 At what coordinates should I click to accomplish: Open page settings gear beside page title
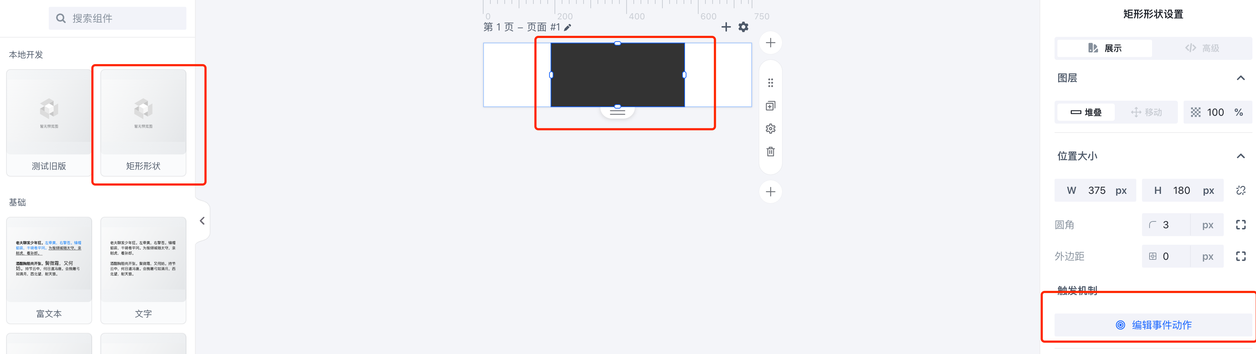click(x=743, y=27)
